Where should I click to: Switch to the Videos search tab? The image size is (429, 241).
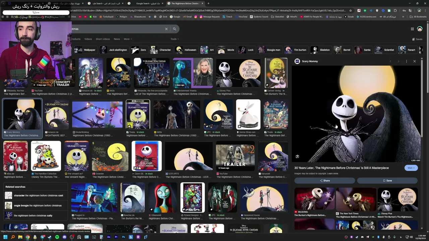click(x=88, y=39)
